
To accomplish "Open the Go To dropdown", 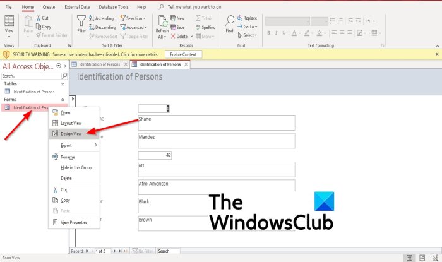I will (x=248, y=27).
